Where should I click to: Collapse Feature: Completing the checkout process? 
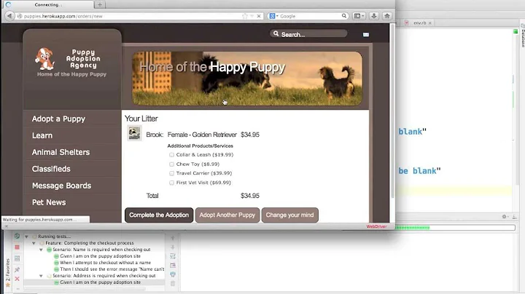34,243
